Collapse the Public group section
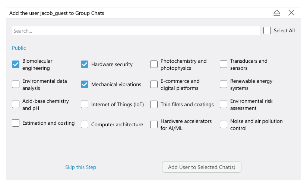The image size is (307, 186). 19,48
